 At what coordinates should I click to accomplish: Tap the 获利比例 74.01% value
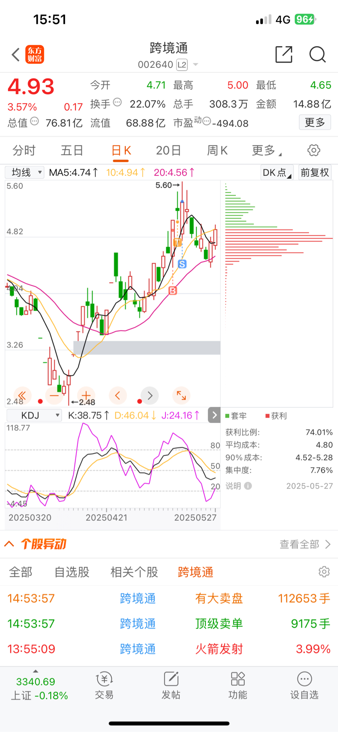(319, 432)
